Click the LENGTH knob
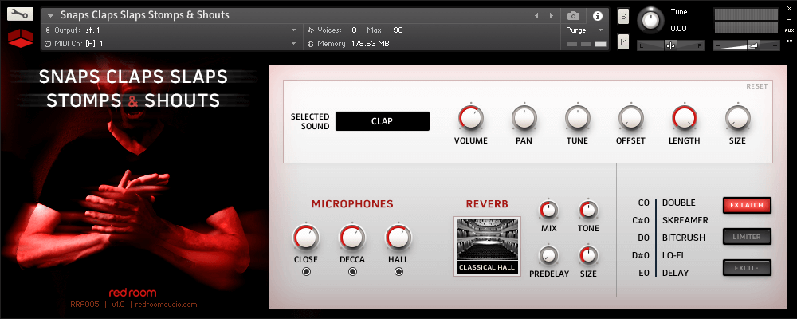Screen dimensions: 797x319 [684, 118]
